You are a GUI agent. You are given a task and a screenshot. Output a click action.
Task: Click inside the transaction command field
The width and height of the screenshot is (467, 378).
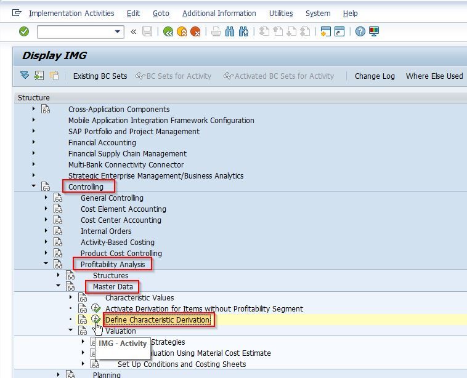tap(76, 31)
